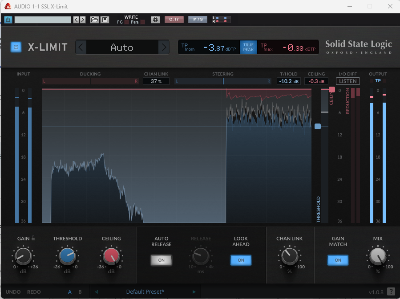Select next limiter style arrow
400x299 pixels.
click(x=164, y=47)
